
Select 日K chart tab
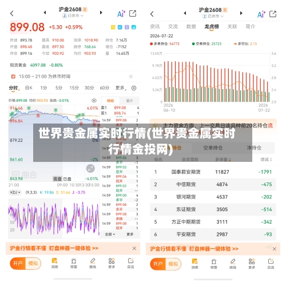coord(29,88)
